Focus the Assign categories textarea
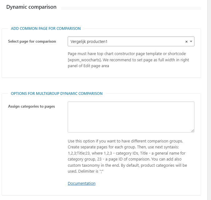Viewport: 211px width, 200px height. 131,117
